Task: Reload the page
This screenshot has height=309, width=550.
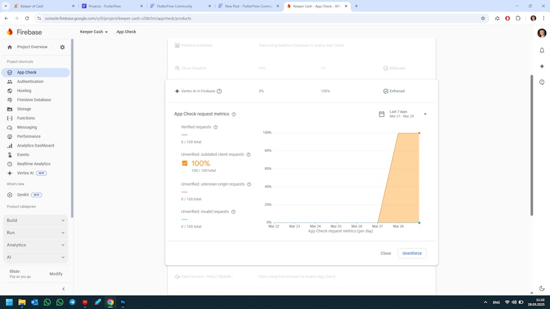Action: (26, 18)
